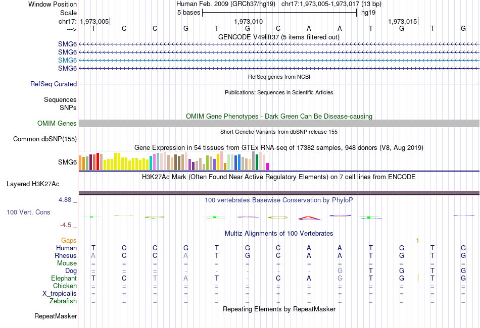Select the Rhesus alignment row label
480x328 pixels.
66,255
